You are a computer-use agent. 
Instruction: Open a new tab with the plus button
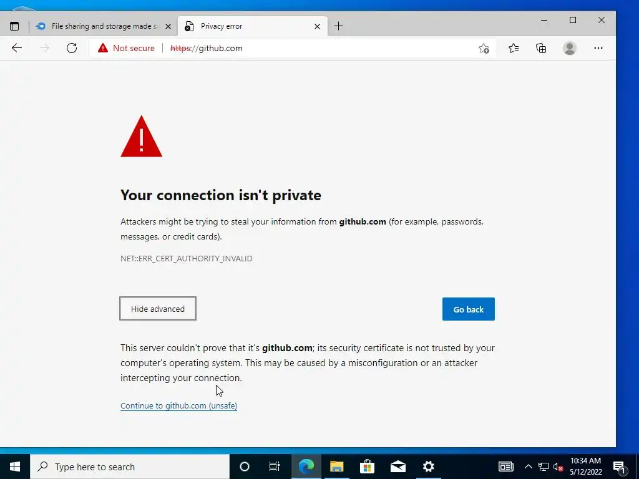(338, 26)
